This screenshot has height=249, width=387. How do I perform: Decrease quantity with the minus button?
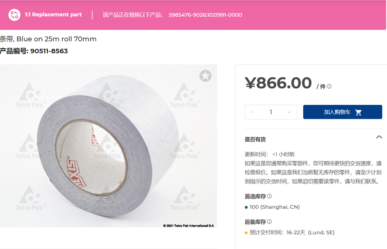pos(252,112)
